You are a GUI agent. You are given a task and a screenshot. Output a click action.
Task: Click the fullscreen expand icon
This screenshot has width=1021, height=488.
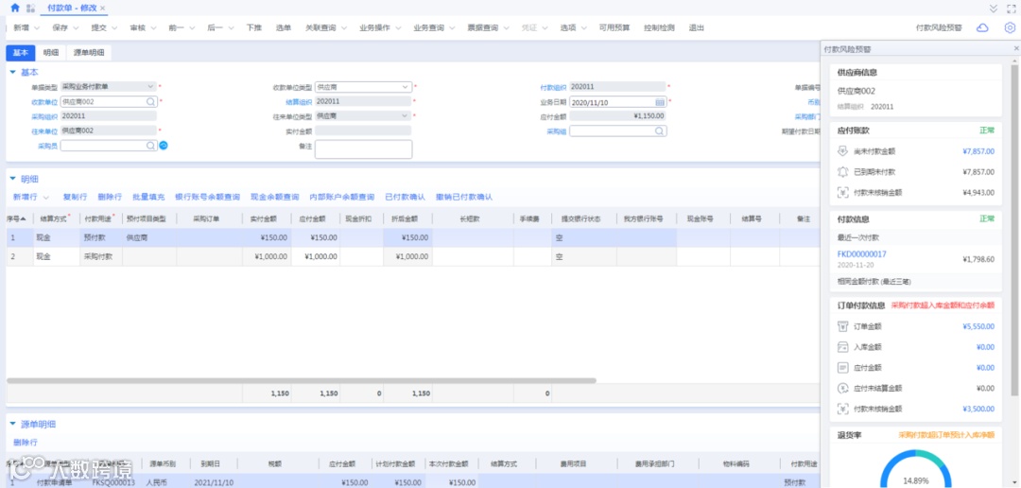pyautogui.click(x=1012, y=9)
